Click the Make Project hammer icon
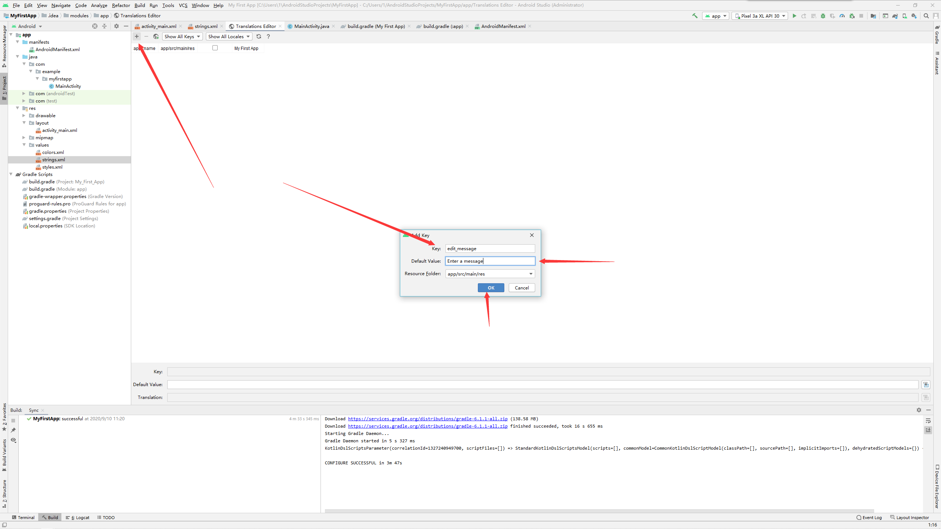The height and width of the screenshot is (529, 941). pos(695,16)
